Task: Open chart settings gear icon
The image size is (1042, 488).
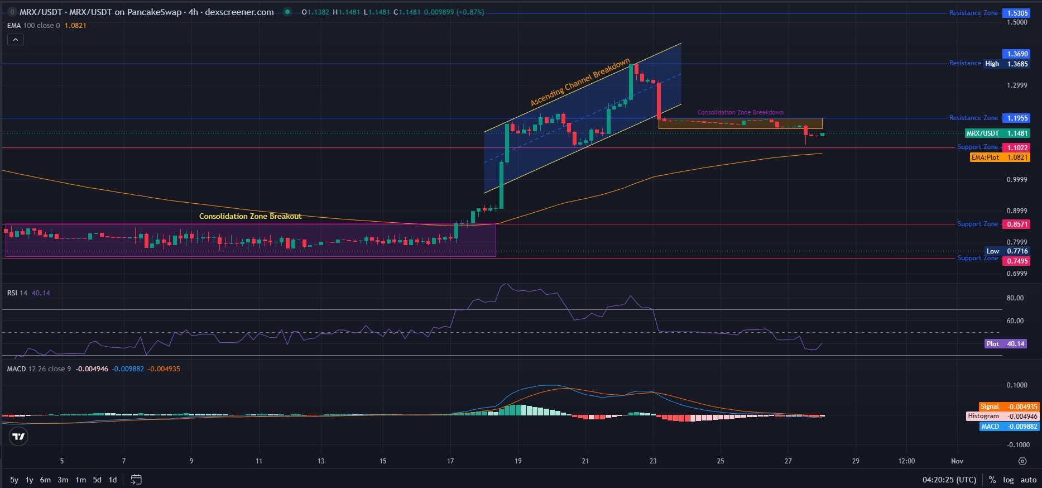Action: 1022,461
